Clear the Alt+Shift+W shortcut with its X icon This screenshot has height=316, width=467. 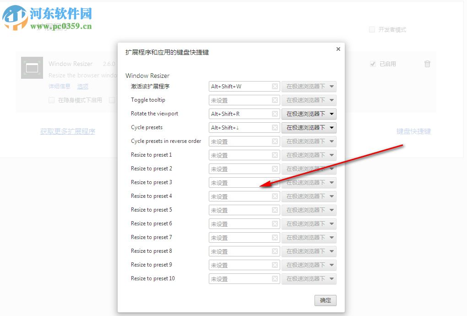pos(276,86)
